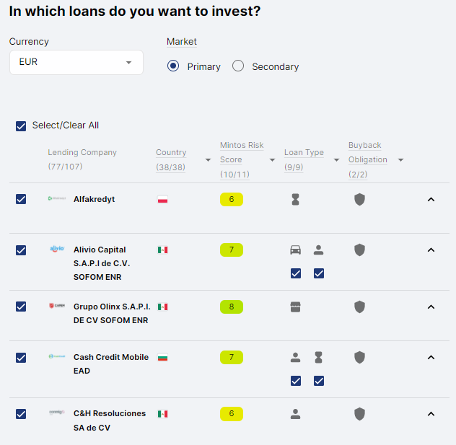
Task: Click the person loan icon for C&H Resoluciones
Action: [295, 414]
